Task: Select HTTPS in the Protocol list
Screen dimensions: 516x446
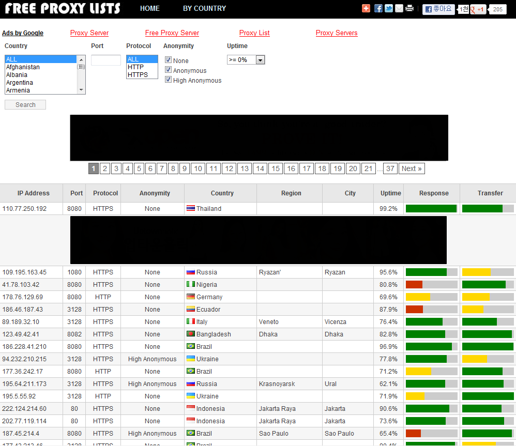Action: 138,75
